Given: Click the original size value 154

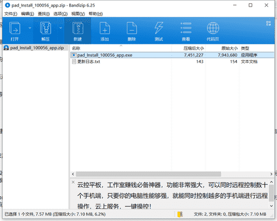Looking at the screenshot, I should [234, 62].
